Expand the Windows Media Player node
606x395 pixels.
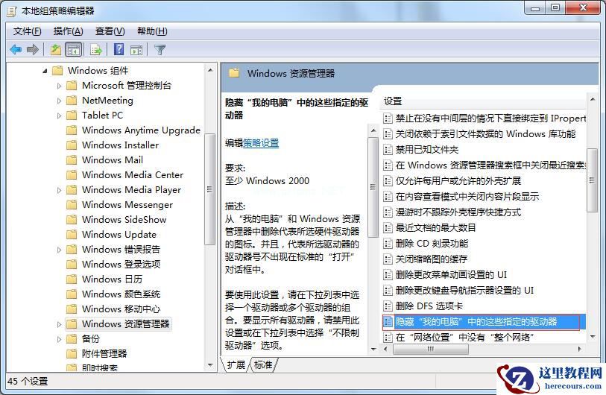59,190
